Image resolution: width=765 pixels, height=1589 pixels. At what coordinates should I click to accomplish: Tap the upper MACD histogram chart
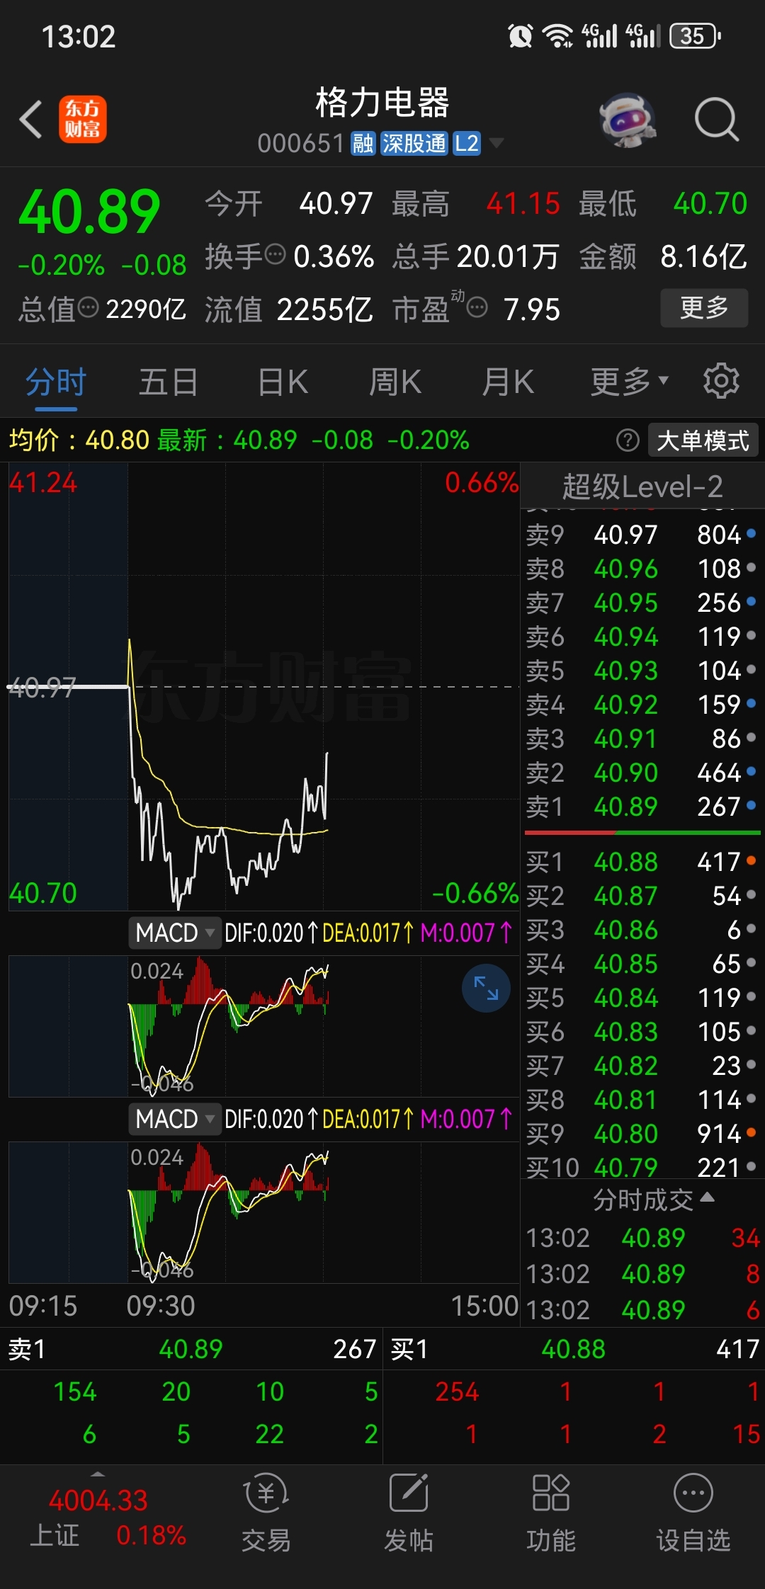click(x=263, y=1026)
